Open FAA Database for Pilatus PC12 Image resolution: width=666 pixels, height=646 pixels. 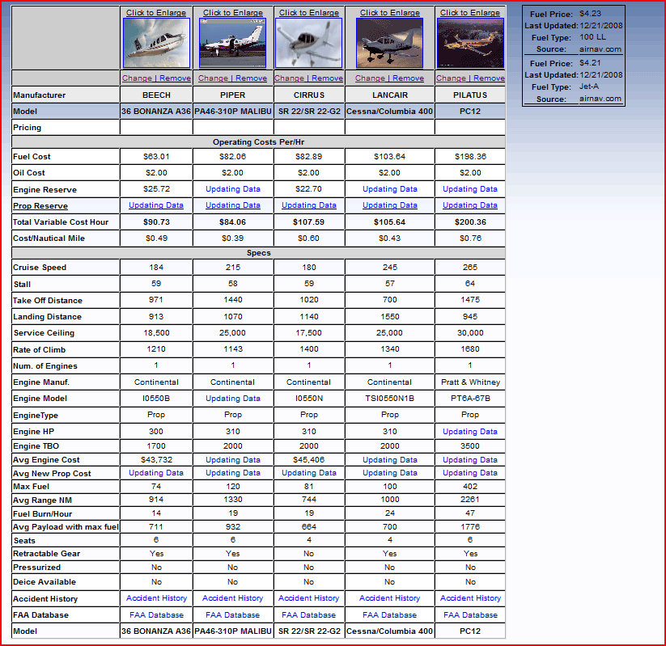470,614
